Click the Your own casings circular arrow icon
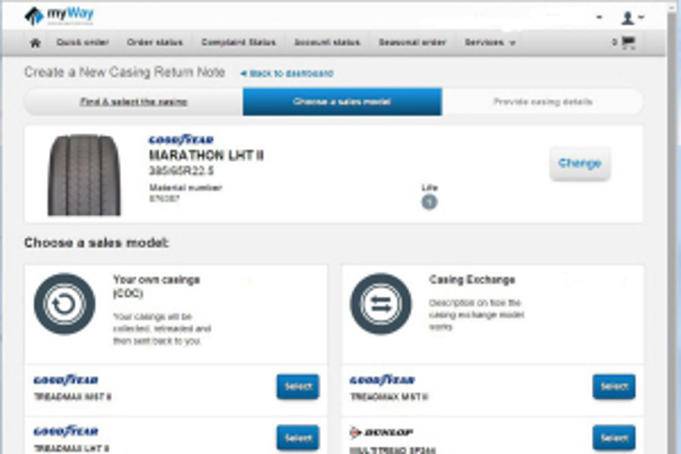This screenshot has height=454, width=681. (x=65, y=304)
